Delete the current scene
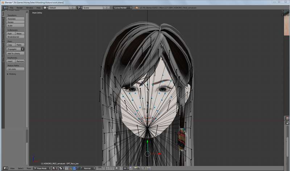This screenshot has height=171, width=290. click(x=108, y=8)
